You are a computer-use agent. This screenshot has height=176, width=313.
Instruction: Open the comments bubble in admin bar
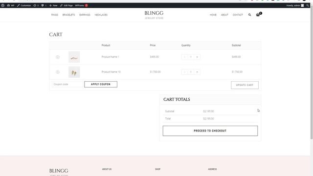point(44,5)
